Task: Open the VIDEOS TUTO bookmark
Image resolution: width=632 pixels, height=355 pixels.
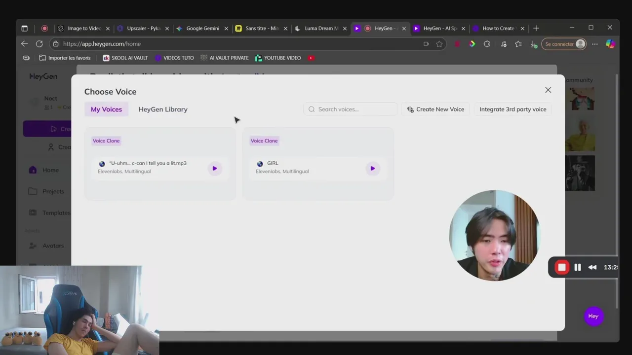Action: (x=174, y=58)
